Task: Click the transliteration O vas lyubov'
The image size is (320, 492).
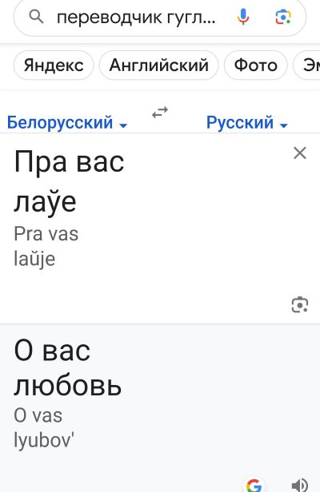Action: point(44,427)
